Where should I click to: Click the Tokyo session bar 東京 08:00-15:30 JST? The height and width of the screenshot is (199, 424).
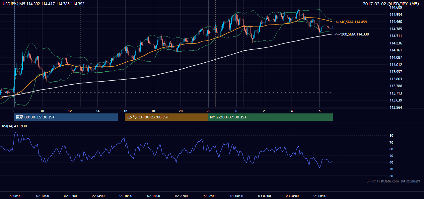[66, 117]
